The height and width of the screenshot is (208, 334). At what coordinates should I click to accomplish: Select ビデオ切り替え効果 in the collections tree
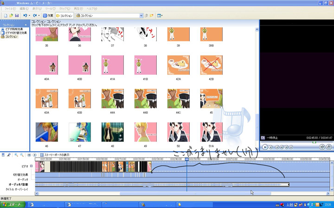coord(14,33)
